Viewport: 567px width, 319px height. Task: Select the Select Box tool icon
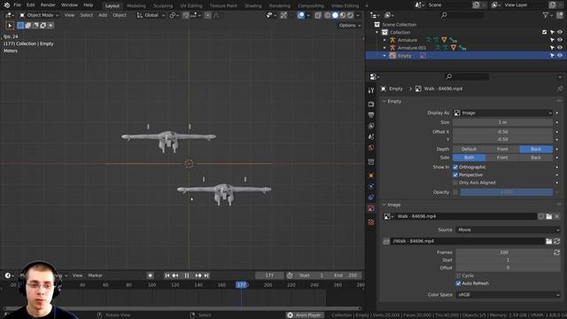tap(10, 26)
